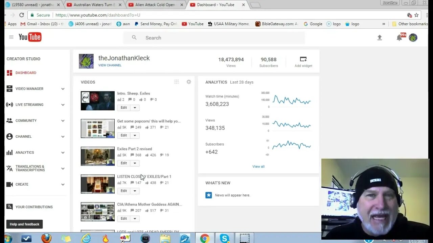Expand the Video Manager section
Image resolution: width=433 pixels, height=243 pixels.
[x=63, y=89]
